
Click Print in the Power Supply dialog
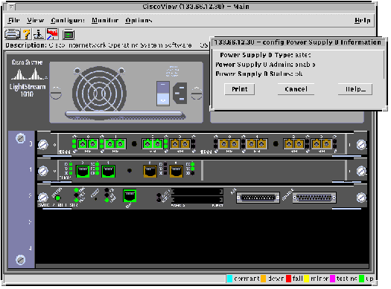pos(239,89)
